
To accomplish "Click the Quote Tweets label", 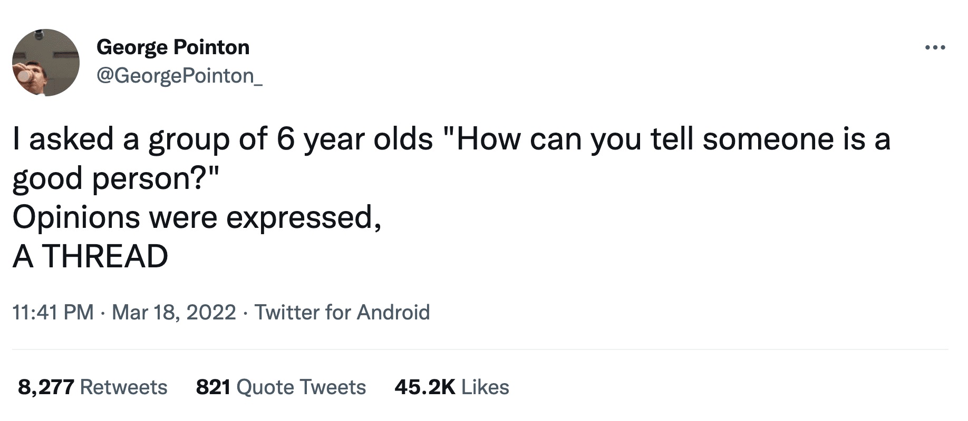I will 301,387.
